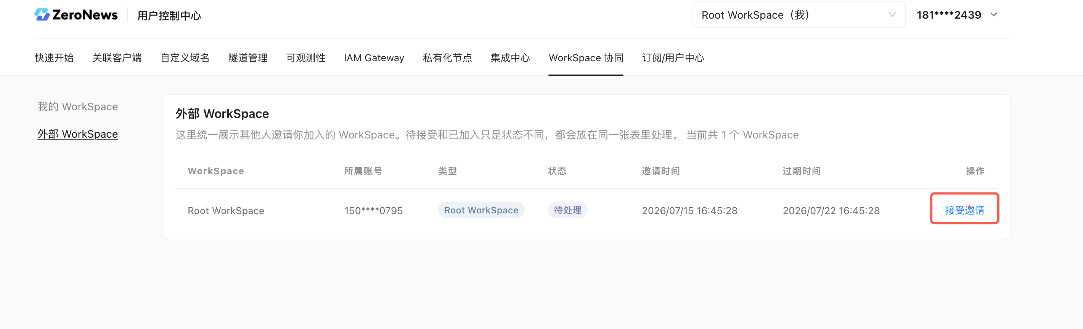Click the account number 150****0795
1083x329 pixels.
click(x=374, y=211)
